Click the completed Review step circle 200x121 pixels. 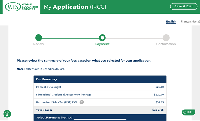coord(38,38)
